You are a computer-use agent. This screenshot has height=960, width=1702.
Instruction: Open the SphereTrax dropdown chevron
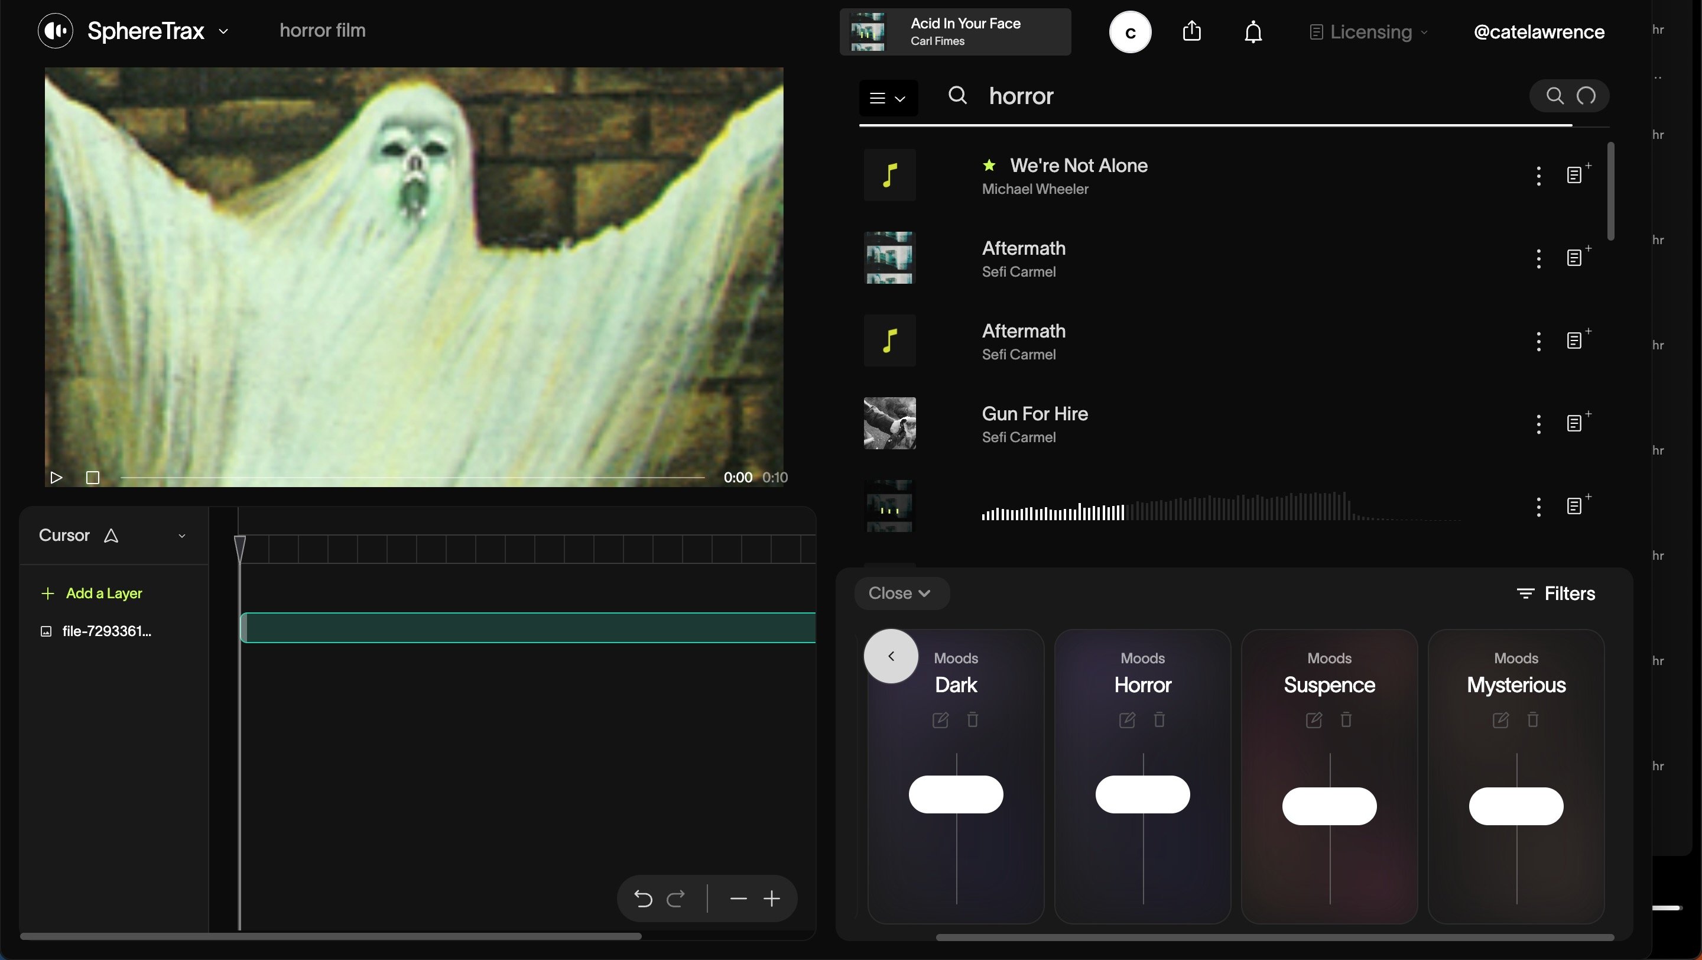click(223, 31)
